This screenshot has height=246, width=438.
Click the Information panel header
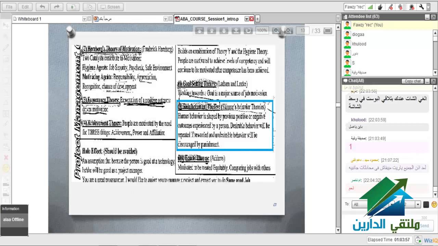[14, 209]
